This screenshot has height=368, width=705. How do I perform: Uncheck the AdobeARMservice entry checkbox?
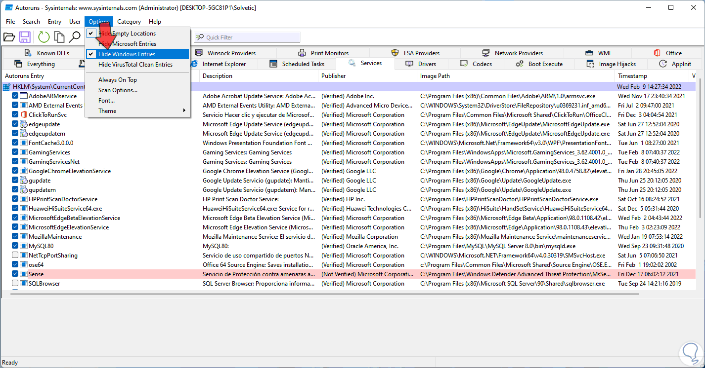(15, 96)
